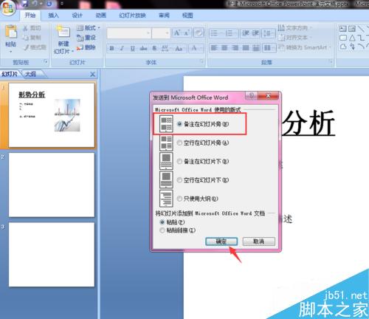
Task: Select radio 备注在幻灯片下 (notes below slides)
Action: pos(179,162)
